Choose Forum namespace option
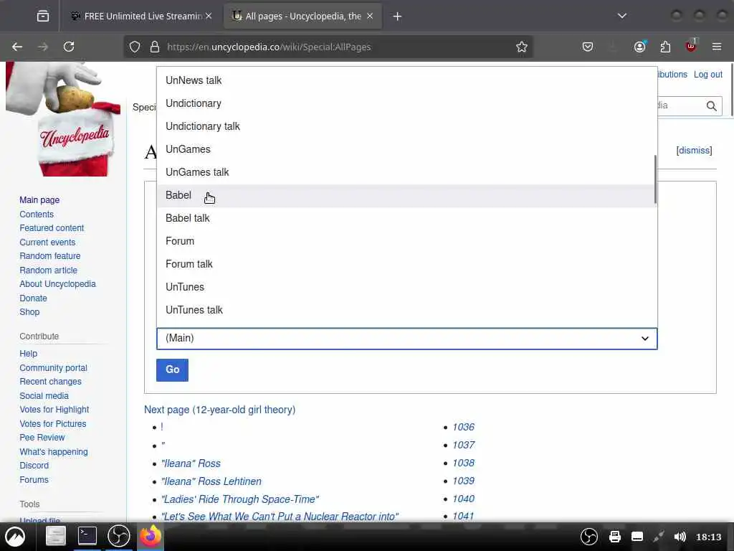Screen dimensions: 734x551 (406, 241)
